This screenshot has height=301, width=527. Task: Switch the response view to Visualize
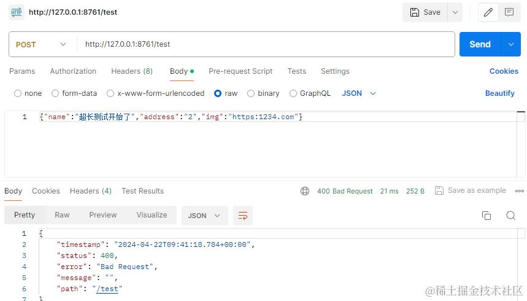click(x=152, y=215)
